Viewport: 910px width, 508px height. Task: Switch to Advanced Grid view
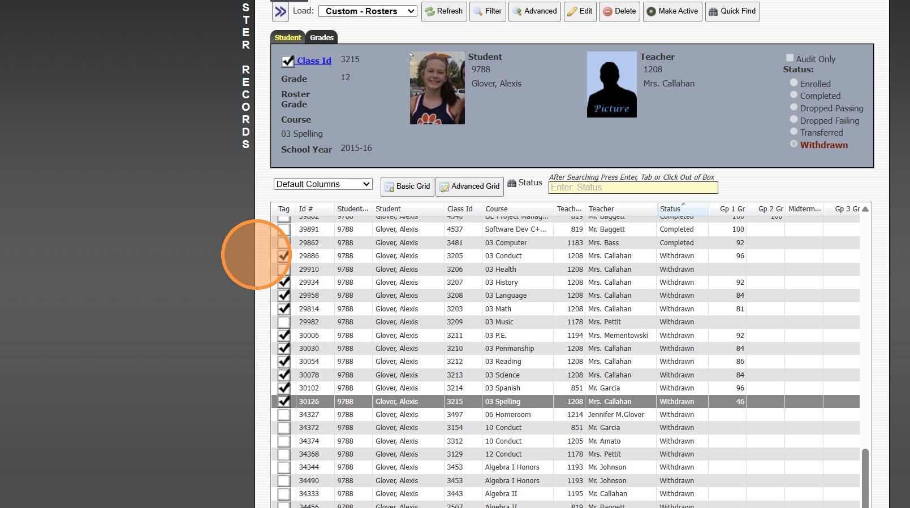coord(469,186)
